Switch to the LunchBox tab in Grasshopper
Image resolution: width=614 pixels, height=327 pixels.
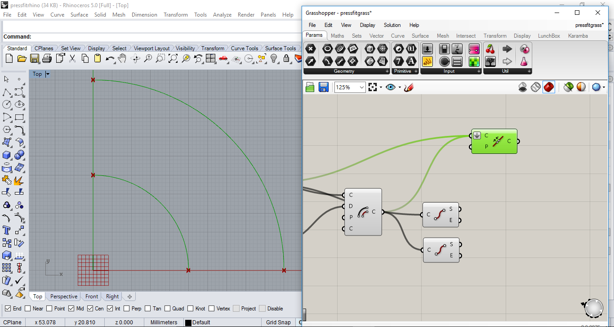click(549, 36)
